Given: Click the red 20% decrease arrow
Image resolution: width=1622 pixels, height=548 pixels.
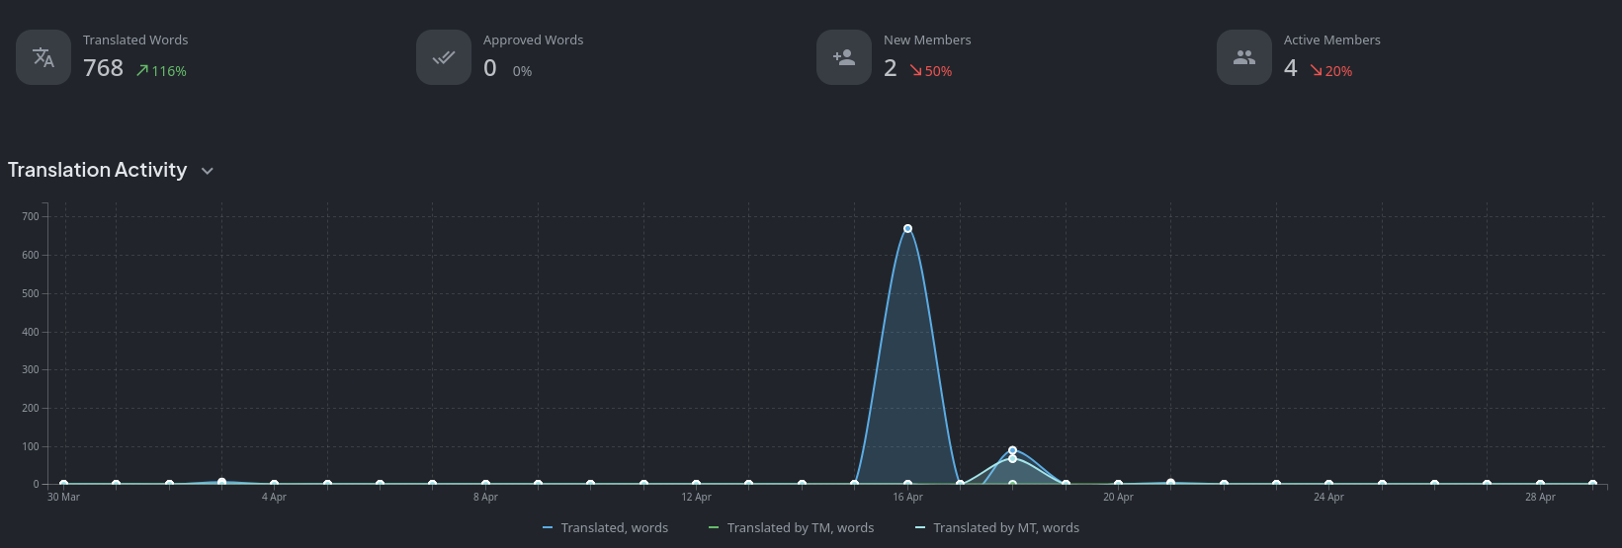Looking at the screenshot, I should [x=1316, y=70].
